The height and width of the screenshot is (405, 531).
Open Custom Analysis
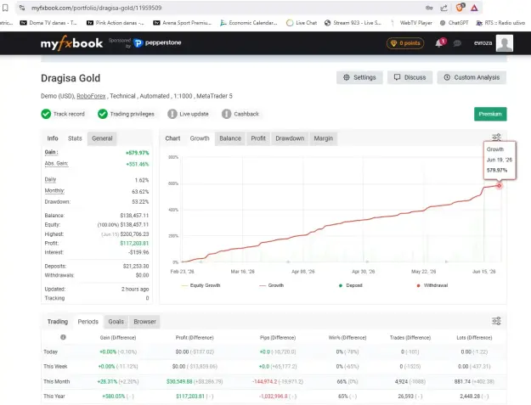[x=472, y=77]
